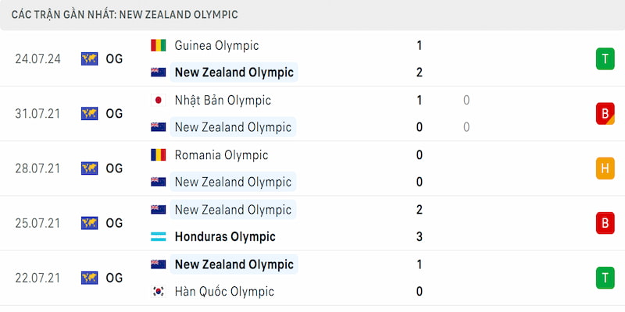Click the orange H draw badge
This screenshot has height=312, width=625.
[x=605, y=168]
